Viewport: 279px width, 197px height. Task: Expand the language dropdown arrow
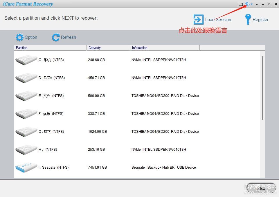point(251,4)
